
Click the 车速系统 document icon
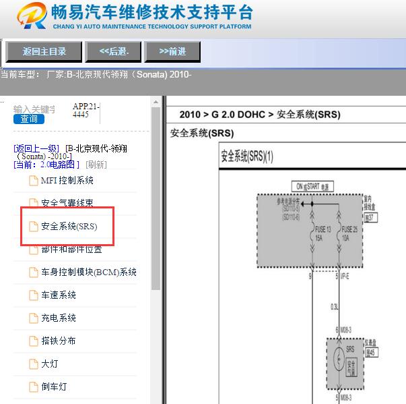pos(34,295)
